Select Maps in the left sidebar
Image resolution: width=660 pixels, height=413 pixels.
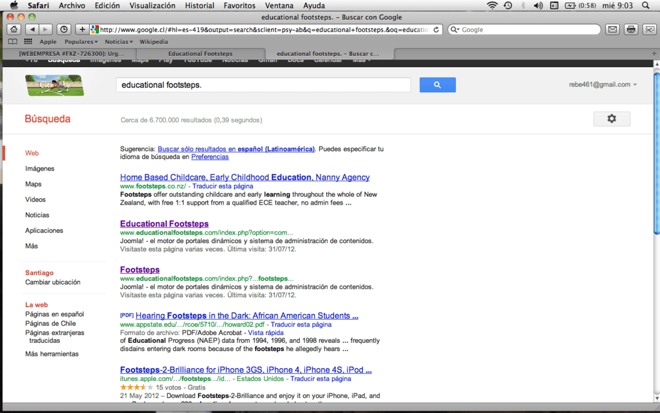(x=33, y=184)
